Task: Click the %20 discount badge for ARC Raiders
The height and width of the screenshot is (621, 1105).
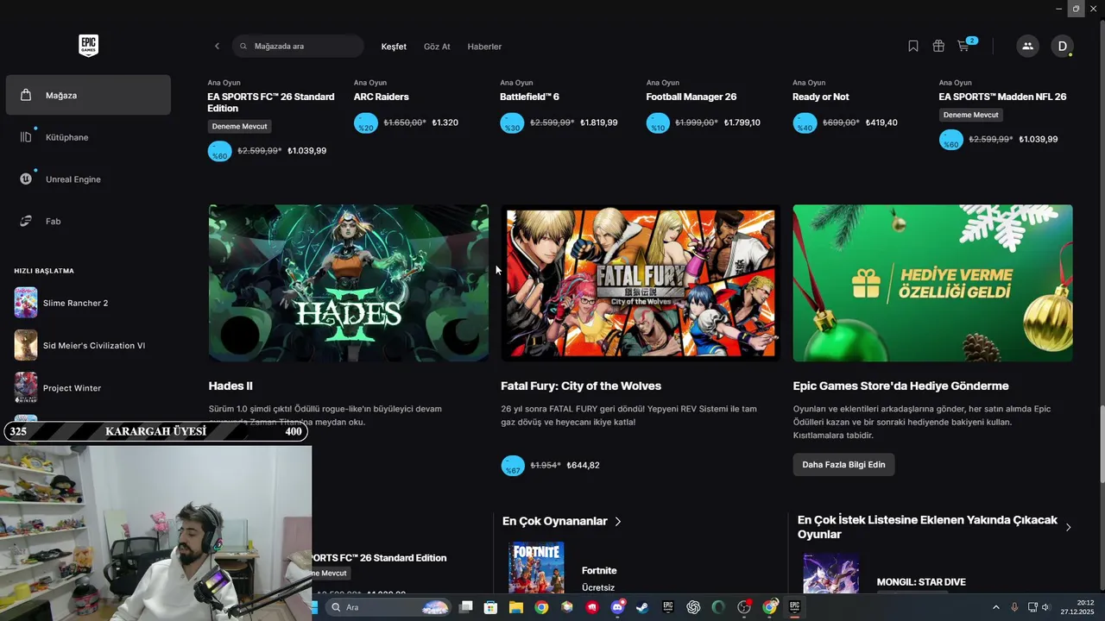Action: point(366,123)
